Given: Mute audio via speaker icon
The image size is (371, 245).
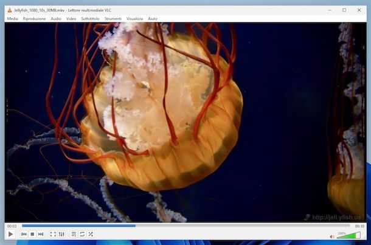Looking at the screenshot, I should click(332, 236).
